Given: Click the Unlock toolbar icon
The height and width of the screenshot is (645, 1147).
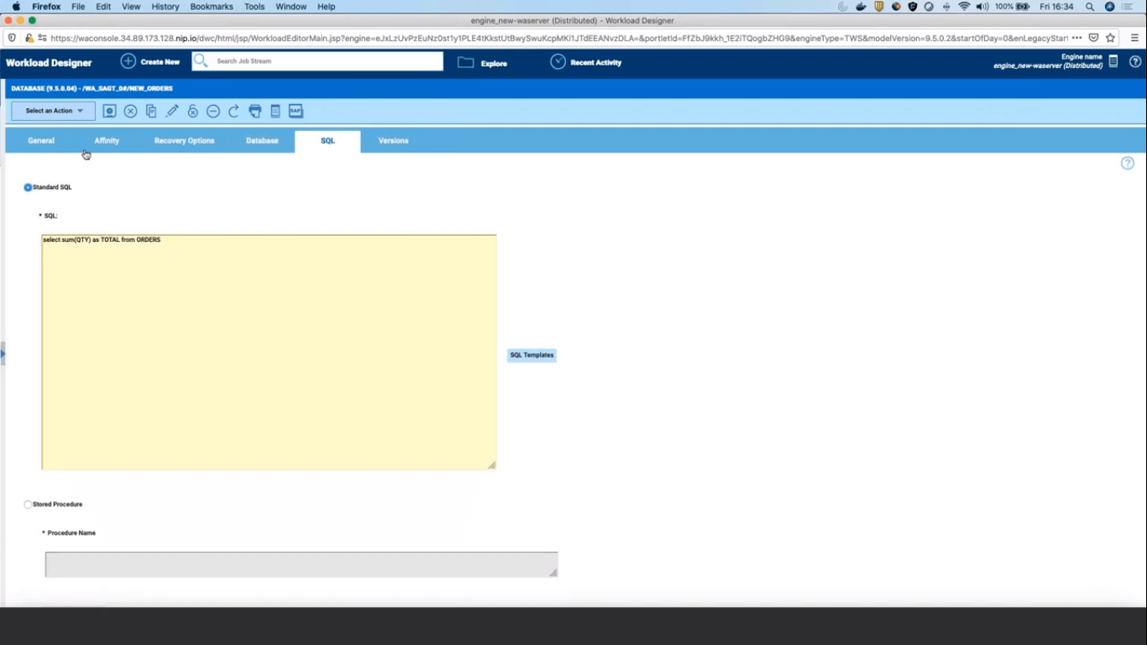Looking at the screenshot, I should pos(192,110).
